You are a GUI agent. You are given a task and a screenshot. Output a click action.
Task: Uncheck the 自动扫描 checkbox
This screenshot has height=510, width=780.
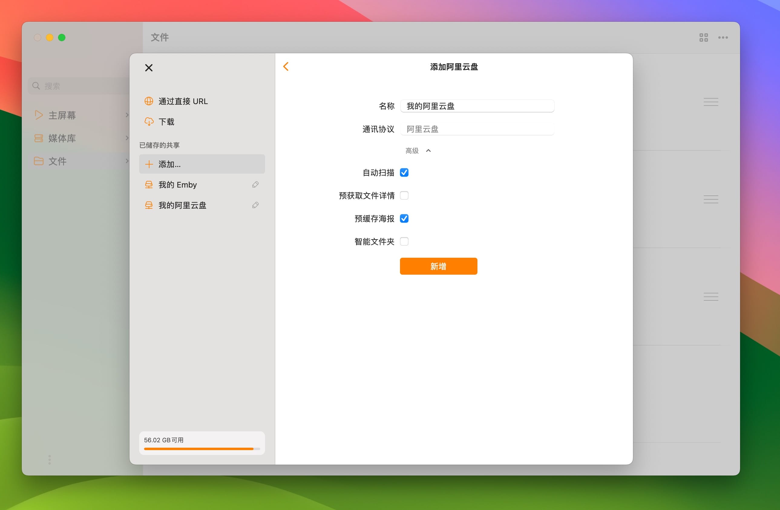click(404, 173)
